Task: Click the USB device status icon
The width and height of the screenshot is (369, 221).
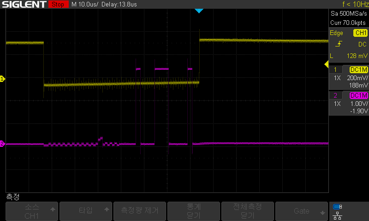Action: pyautogui.click(x=338, y=207)
